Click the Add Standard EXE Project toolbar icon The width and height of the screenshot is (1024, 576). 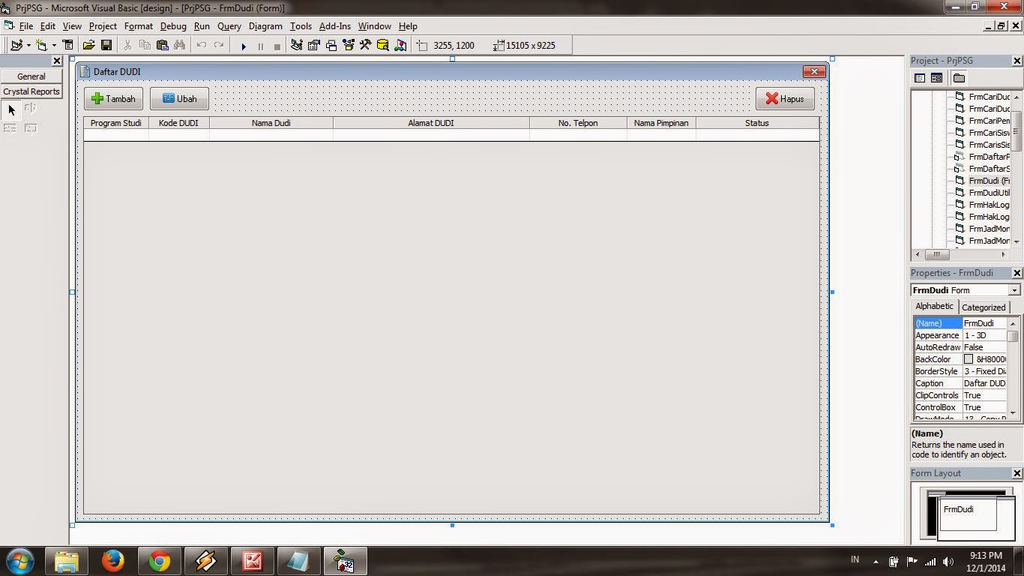16,45
